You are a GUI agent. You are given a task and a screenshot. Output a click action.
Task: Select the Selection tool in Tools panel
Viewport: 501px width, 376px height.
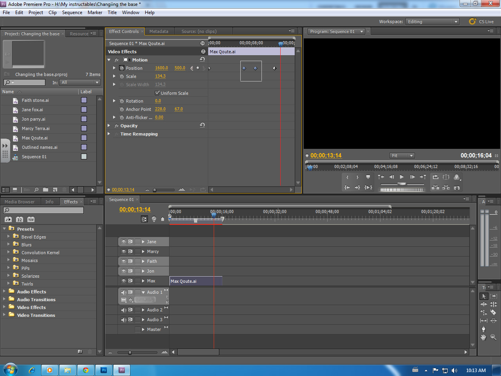pos(484,296)
